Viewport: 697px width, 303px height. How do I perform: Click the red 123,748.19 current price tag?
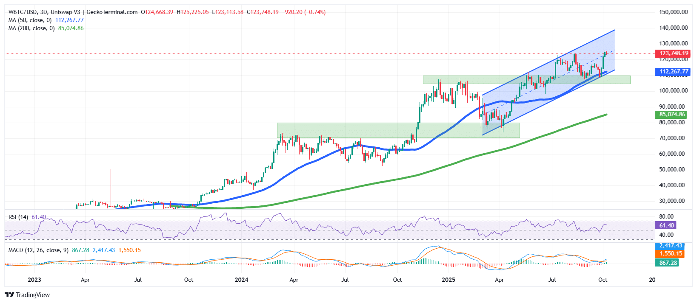[673, 53]
